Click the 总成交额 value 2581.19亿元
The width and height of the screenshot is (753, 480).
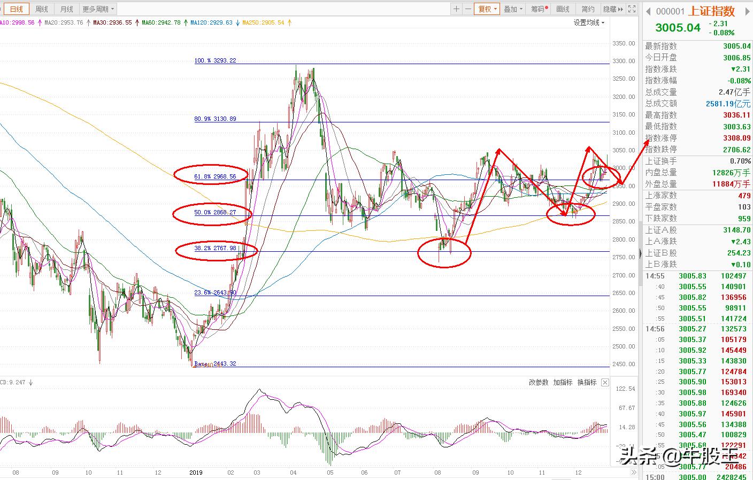tap(728, 104)
